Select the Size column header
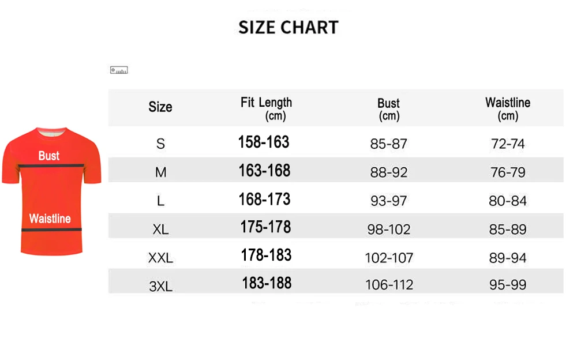 (160, 107)
